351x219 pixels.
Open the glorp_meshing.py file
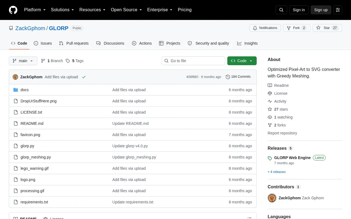point(36,157)
